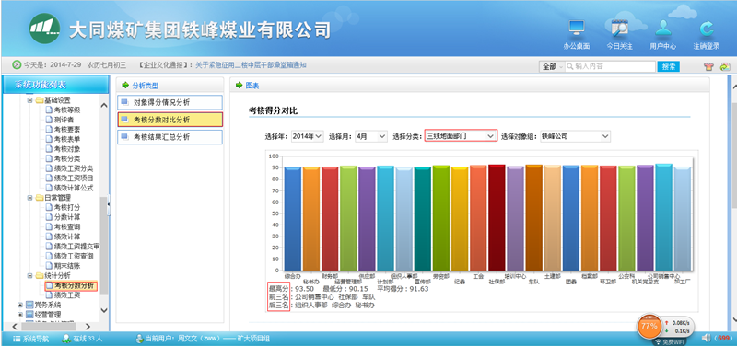Click tree scrollbar down arrow
This screenshot has width=737, height=346.
coord(104,310)
